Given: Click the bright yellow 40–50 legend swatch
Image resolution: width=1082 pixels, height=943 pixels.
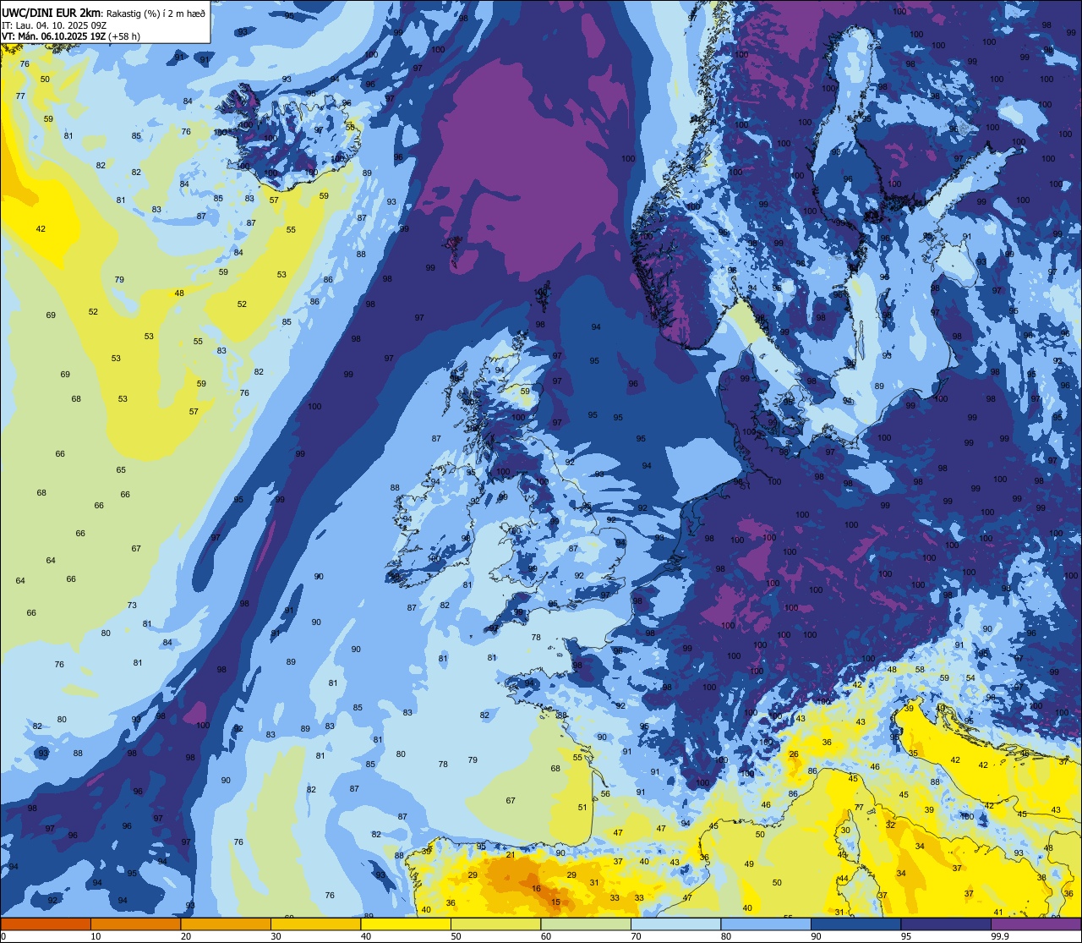Looking at the screenshot, I should coord(406,924).
